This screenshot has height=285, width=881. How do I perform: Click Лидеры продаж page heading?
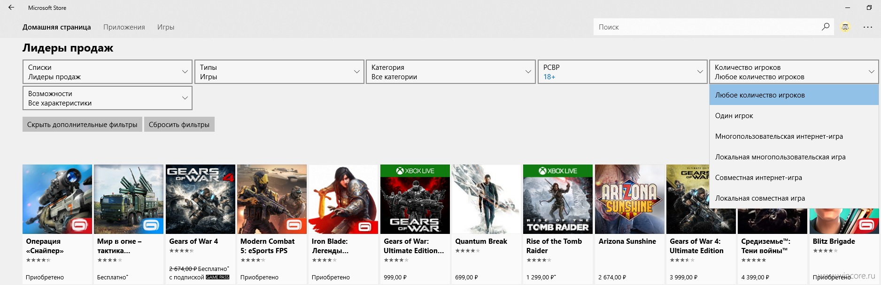[68, 48]
